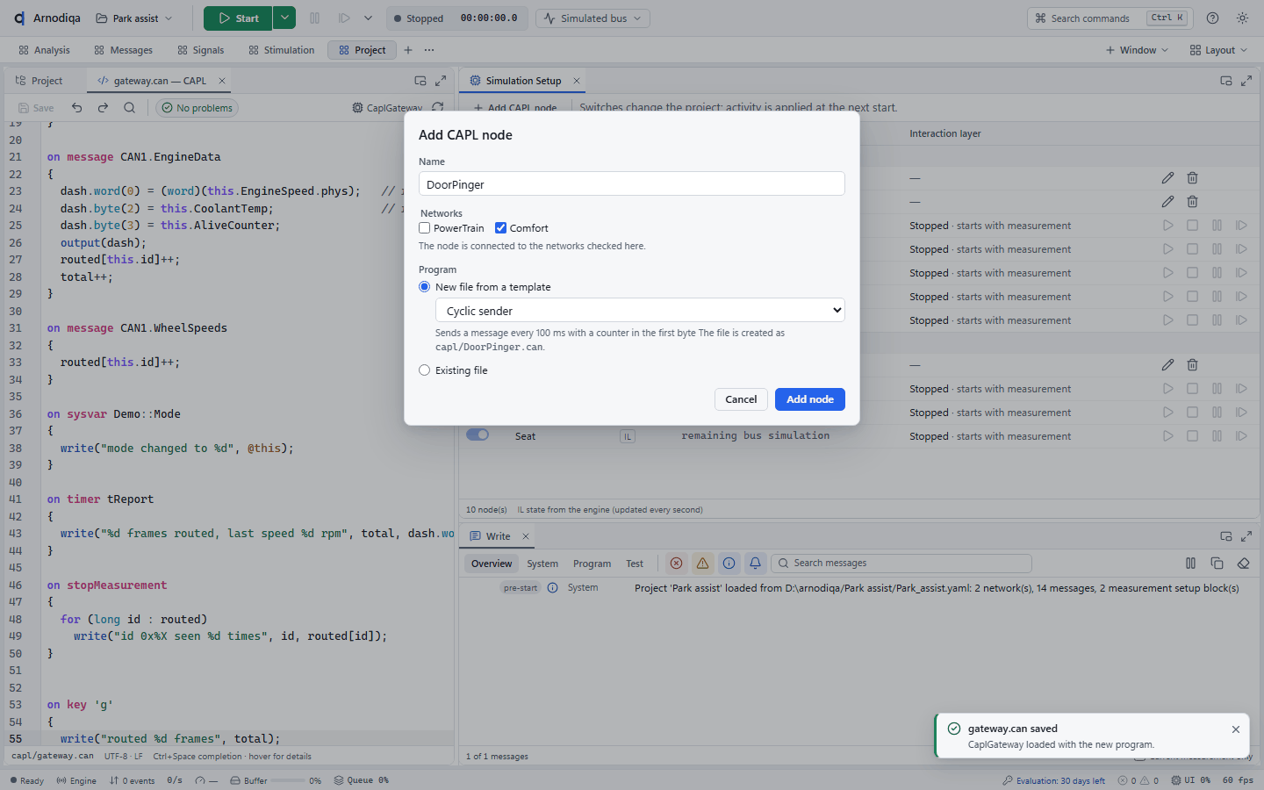
Task: Pause output in the Write panel
Action: [1190, 564]
